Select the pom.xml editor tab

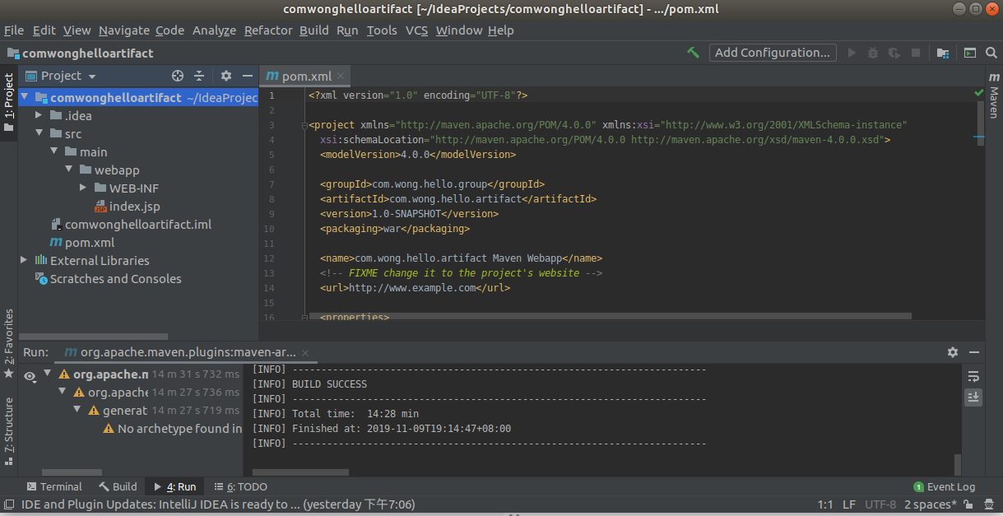[x=304, y=76]
